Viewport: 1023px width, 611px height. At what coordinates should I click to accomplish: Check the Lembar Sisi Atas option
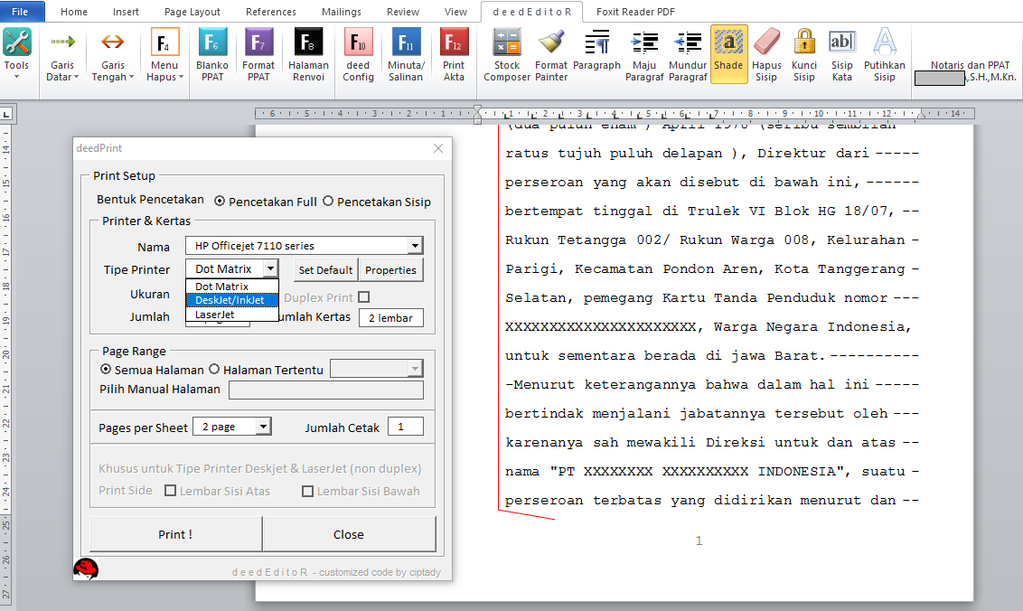[x=169, y=490]
